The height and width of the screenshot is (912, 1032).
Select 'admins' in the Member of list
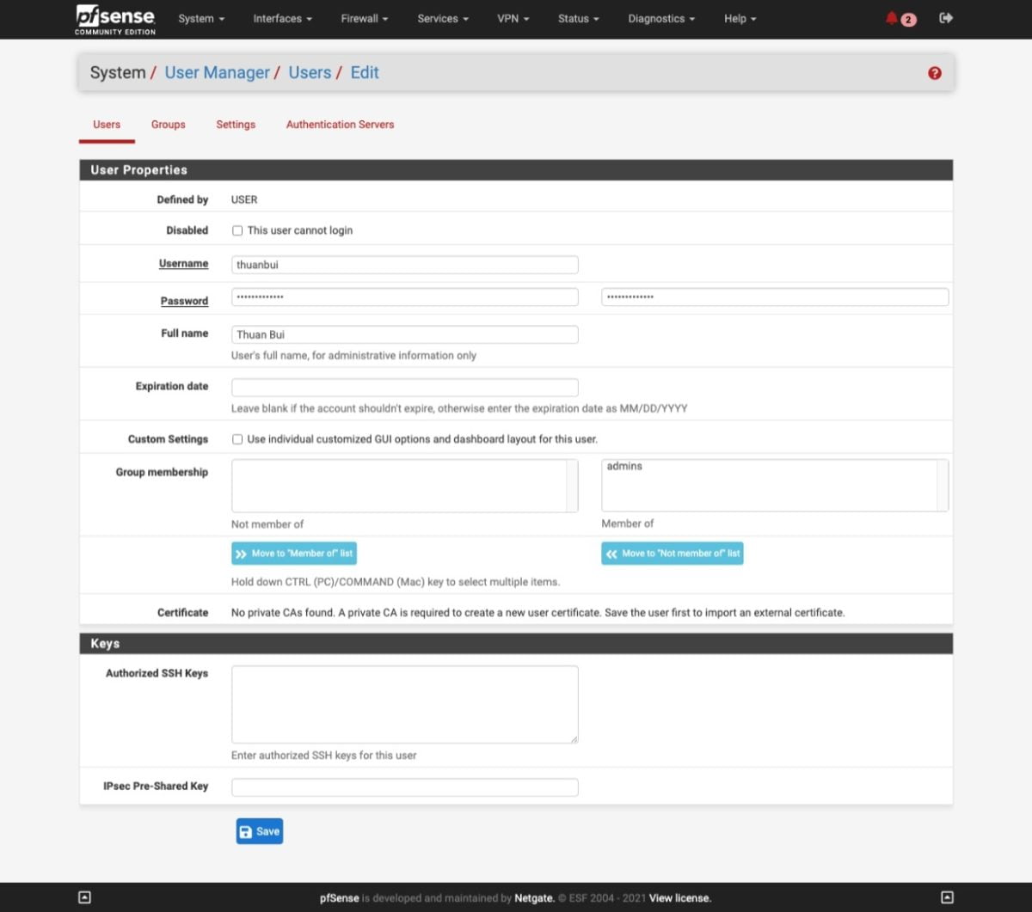[624, 466]
